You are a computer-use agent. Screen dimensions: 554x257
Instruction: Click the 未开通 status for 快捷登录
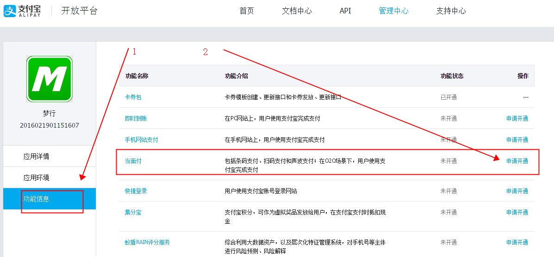click(x=449, y=191)
